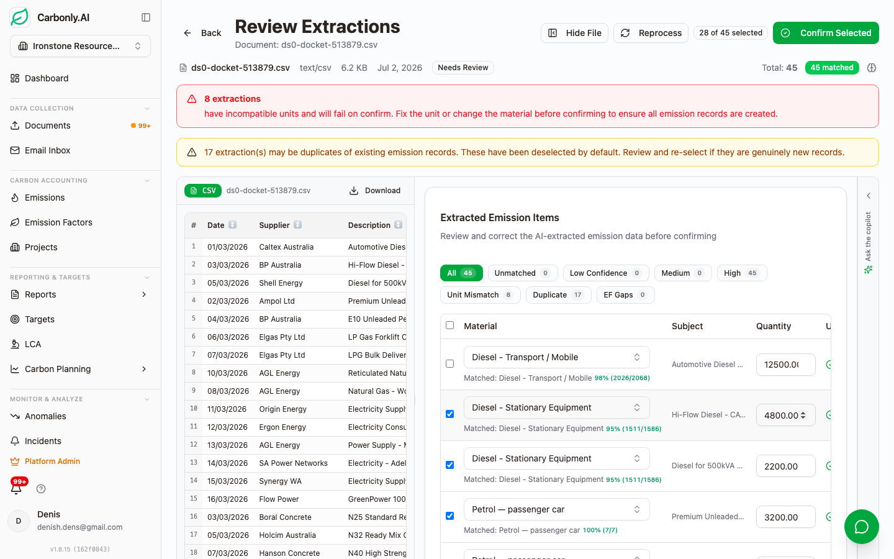Screen dimensions: 894x559
Task: Open the Ironstone Resource organization selector
Action: pos(80,46)
